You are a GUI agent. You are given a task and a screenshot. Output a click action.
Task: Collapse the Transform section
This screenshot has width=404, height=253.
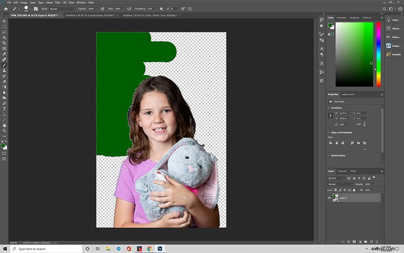click(x=329, y=108)
